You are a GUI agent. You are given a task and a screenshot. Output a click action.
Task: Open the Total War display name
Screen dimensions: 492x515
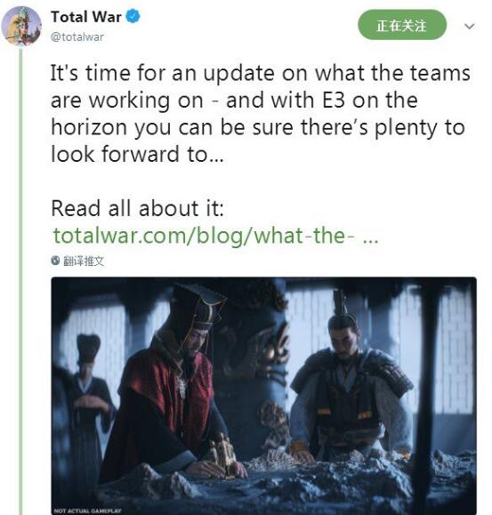pyautogui.click(x=86, y=17)
